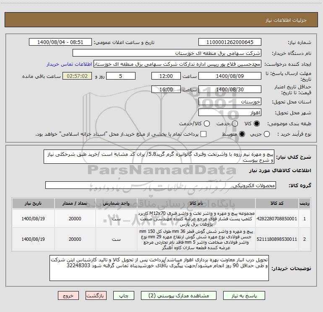This screenshot has width=323, height=312.
Task: Click the واحد شمارش column header
Action: click(116, 203)
